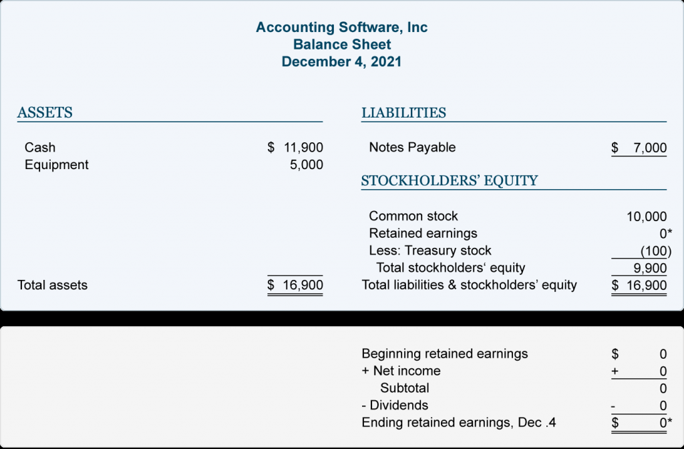
Task: Click the Beginning retained earnings label
Action: (444, 353)
